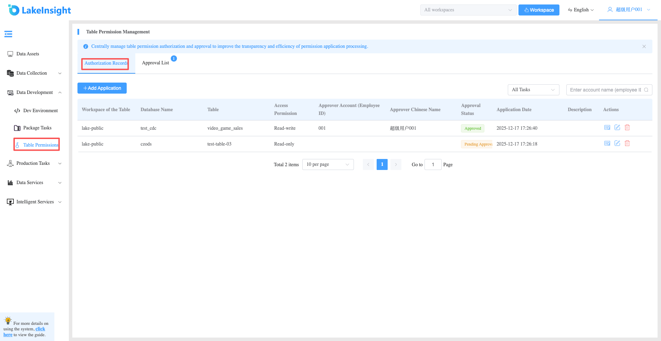Viewport: 661px width, 341px height.
Task: Dismiss the blue info banner
Action: coord(644,46)
